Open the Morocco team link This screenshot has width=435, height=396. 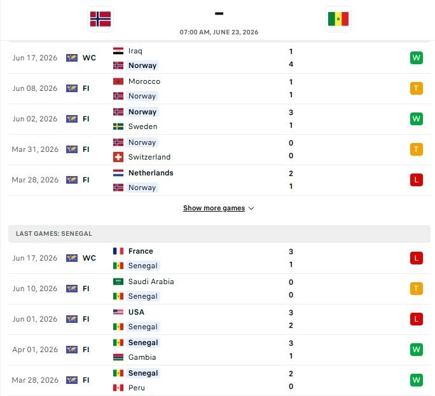(144, 81)
